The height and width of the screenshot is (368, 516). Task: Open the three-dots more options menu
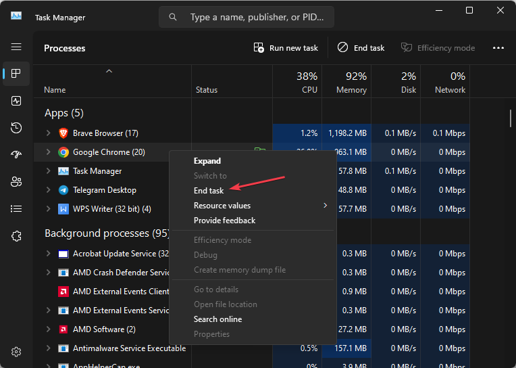point(498,48)
